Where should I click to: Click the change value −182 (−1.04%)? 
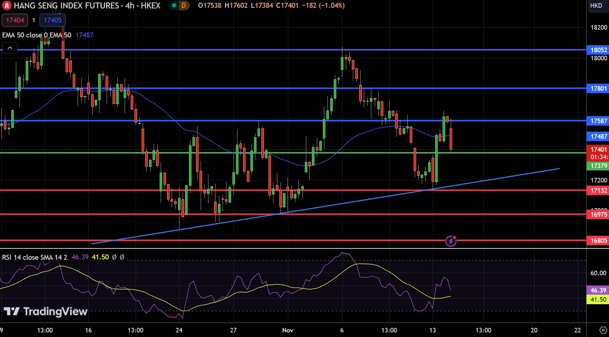(x=323, y=6)
